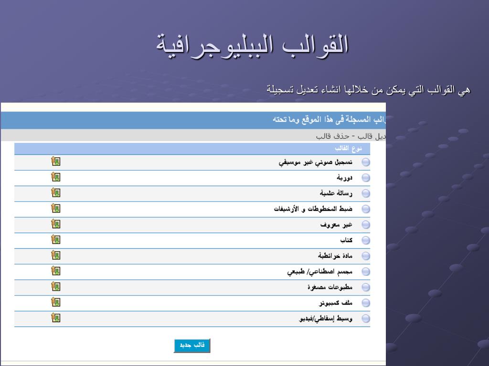
Task: Click the icon in the رسالة علمية row
Action: click(x=55, y=193)
